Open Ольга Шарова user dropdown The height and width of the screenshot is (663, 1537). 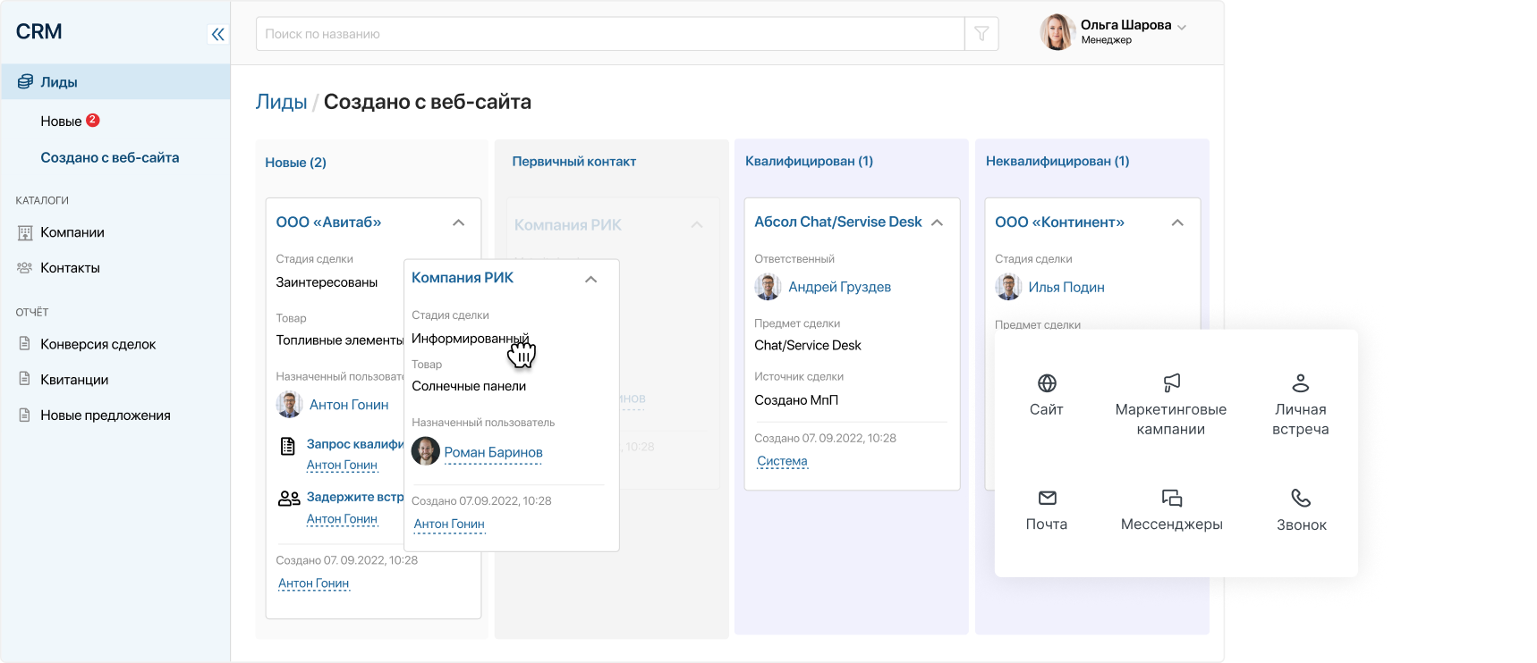coord(1181,27)
